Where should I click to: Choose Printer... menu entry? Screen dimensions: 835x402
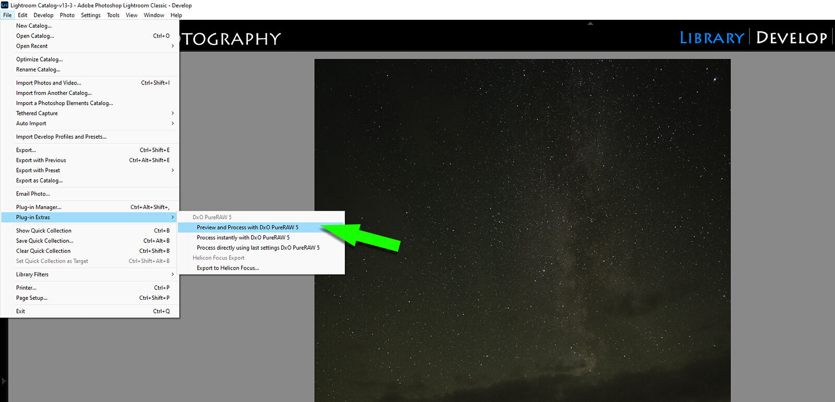[90, 288]
